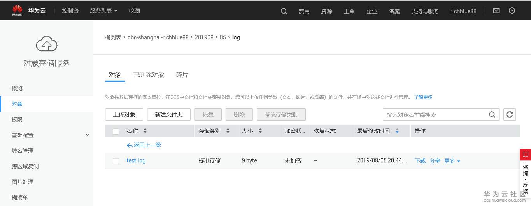Click the log breadcrumb entry
Screen dimensions: 531x206
click(x=236, y=37)
